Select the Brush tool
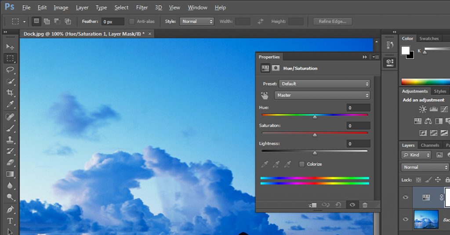450x235 pixels. [10, 128]
